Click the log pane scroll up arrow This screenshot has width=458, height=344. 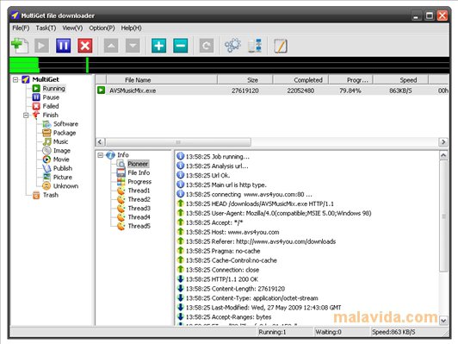[x=443, y=155]
